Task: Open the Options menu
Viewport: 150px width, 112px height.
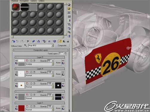Action: pos(33,1)
